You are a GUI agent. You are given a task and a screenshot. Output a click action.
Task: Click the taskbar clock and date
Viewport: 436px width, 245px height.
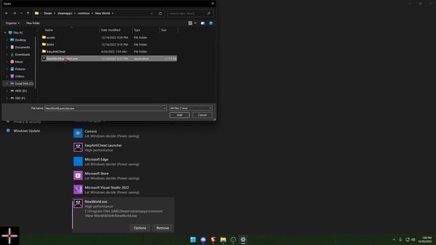pos(425,240)
